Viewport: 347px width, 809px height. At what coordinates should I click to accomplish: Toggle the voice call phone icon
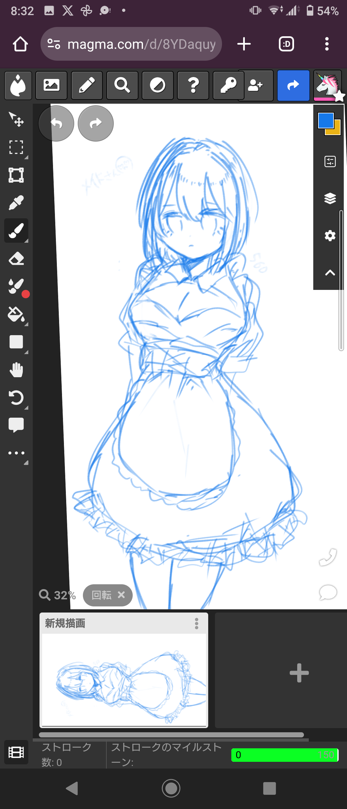tap(328, 557)
